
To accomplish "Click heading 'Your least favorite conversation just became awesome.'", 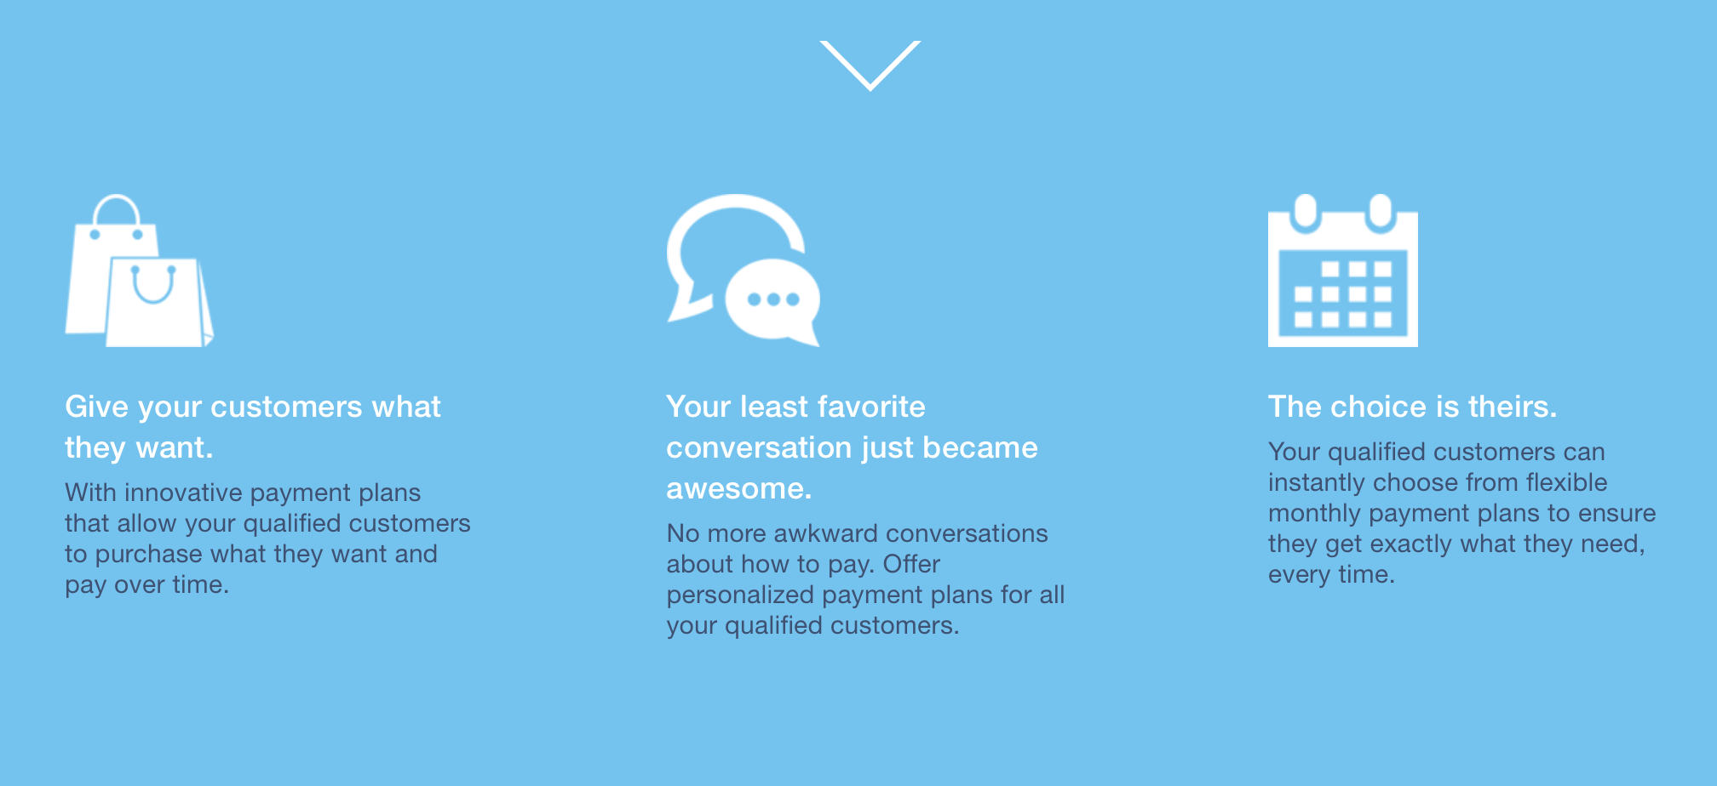I will pyautogui.click(x=852, y=447).
